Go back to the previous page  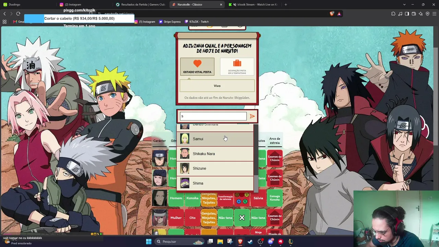point(4,14)
